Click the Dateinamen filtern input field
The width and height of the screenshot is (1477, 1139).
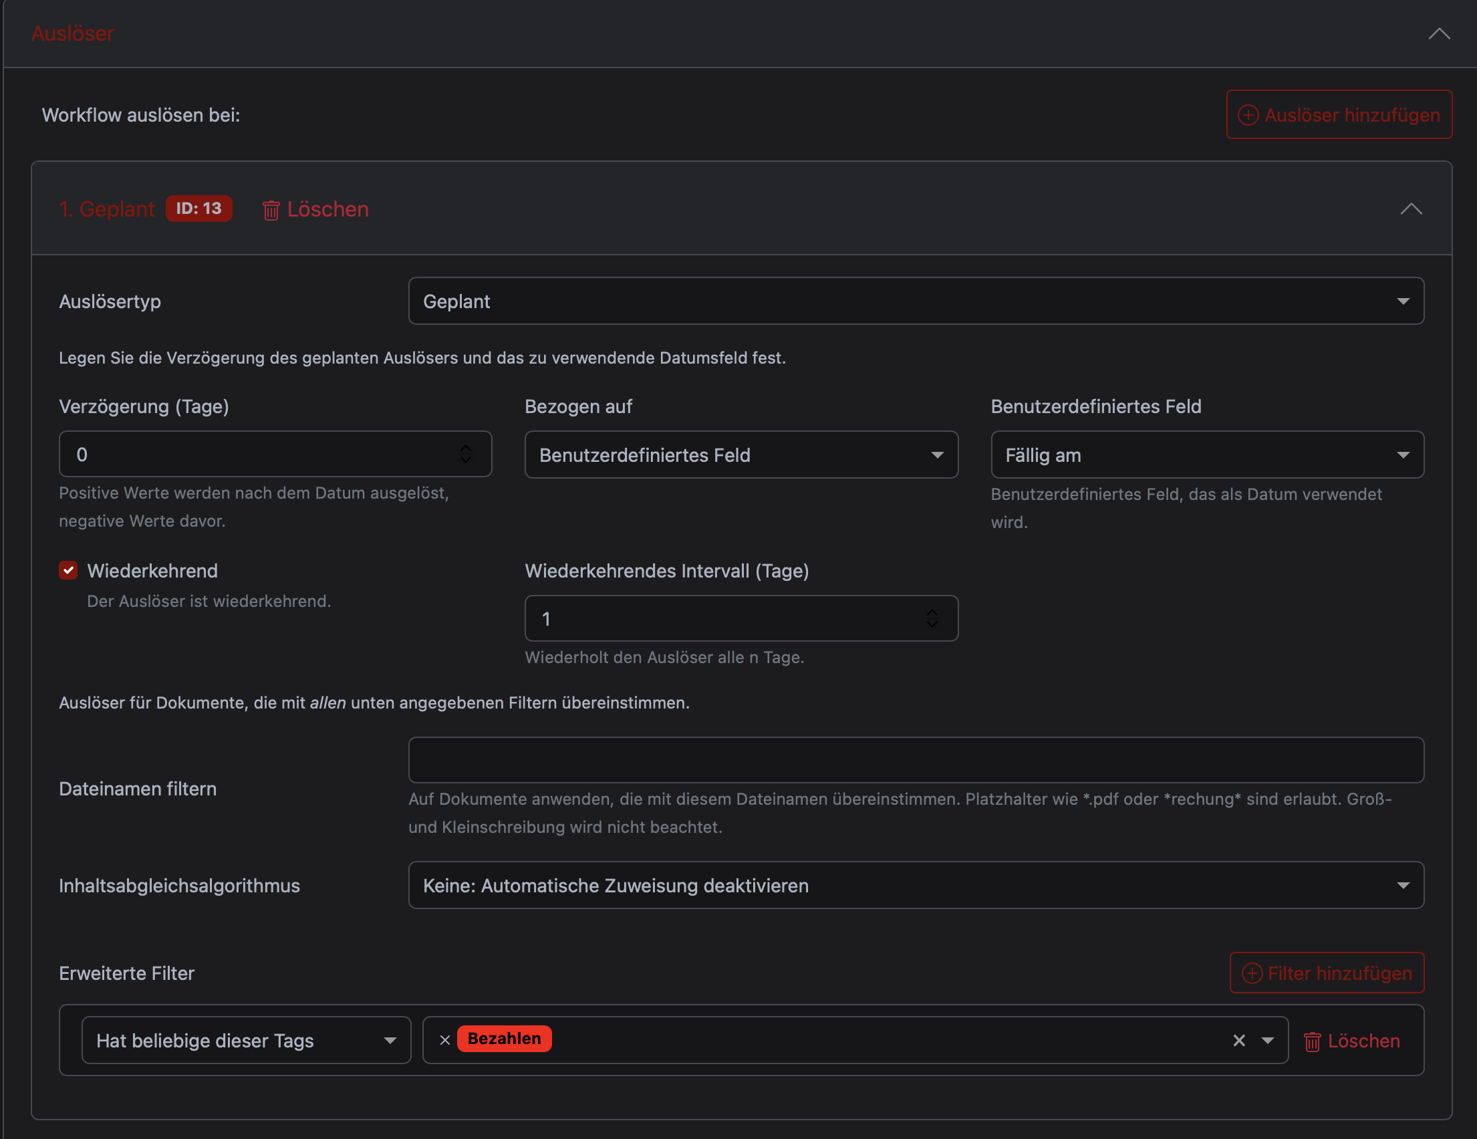point(915,759)
